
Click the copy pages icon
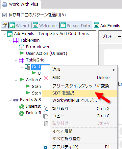(x=46, y=116)
